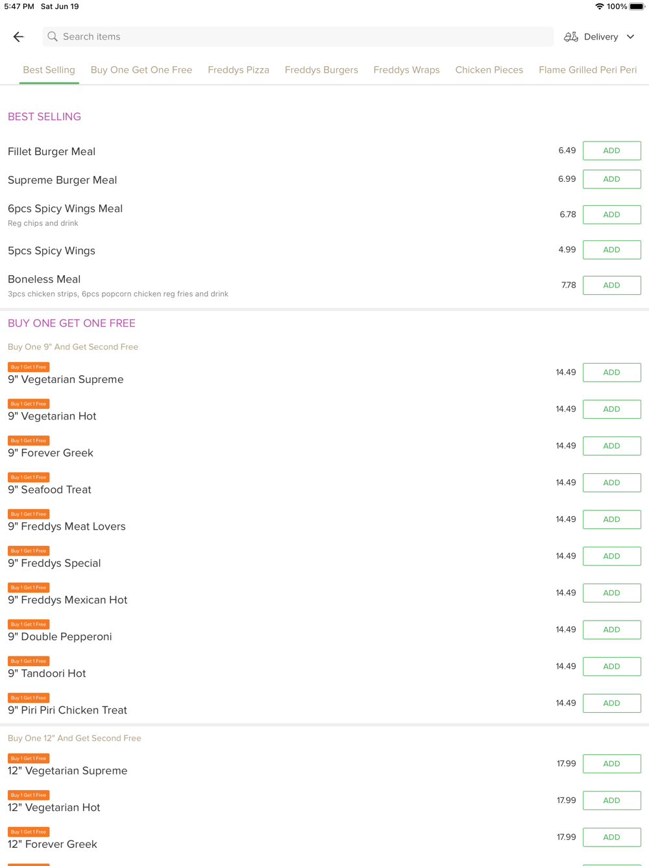Focus the Search items field
This screenshot has width=649, height=866.
(298, 37)
